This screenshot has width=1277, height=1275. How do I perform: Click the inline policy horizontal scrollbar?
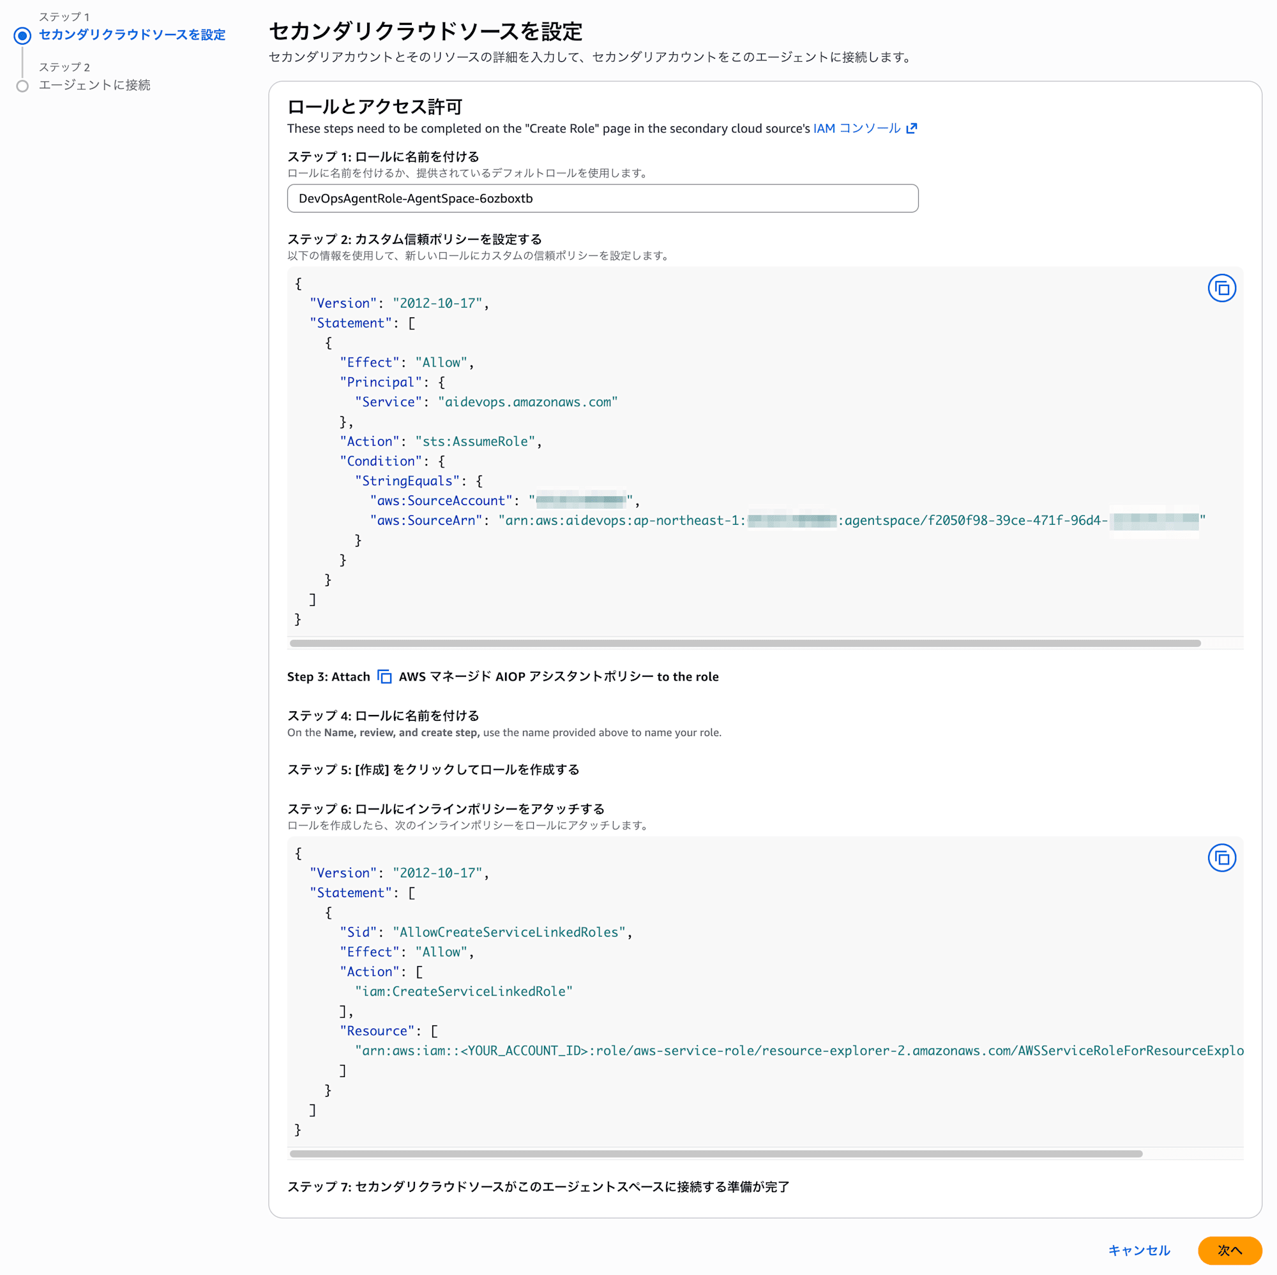click(716, 1154)
